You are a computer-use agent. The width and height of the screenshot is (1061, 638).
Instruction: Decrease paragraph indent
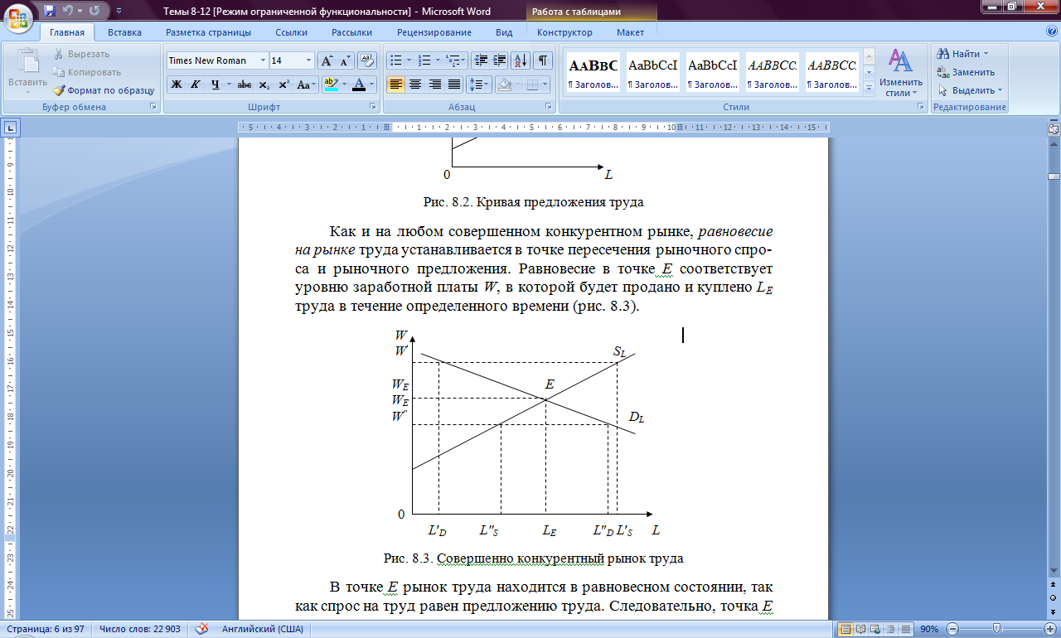480,60
